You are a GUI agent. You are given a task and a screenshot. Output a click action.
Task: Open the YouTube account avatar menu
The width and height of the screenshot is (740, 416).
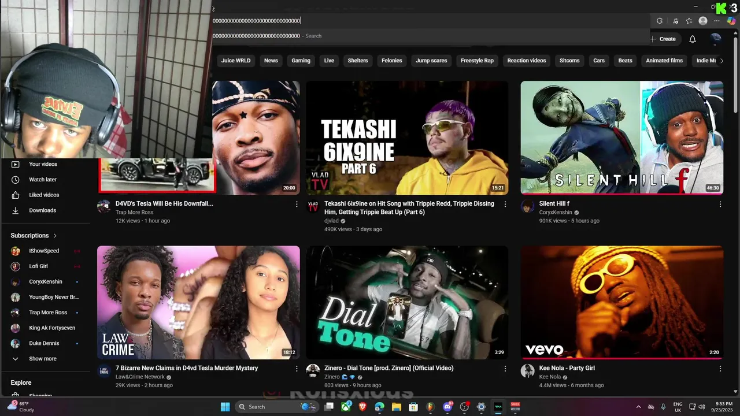tap(716, 39)
